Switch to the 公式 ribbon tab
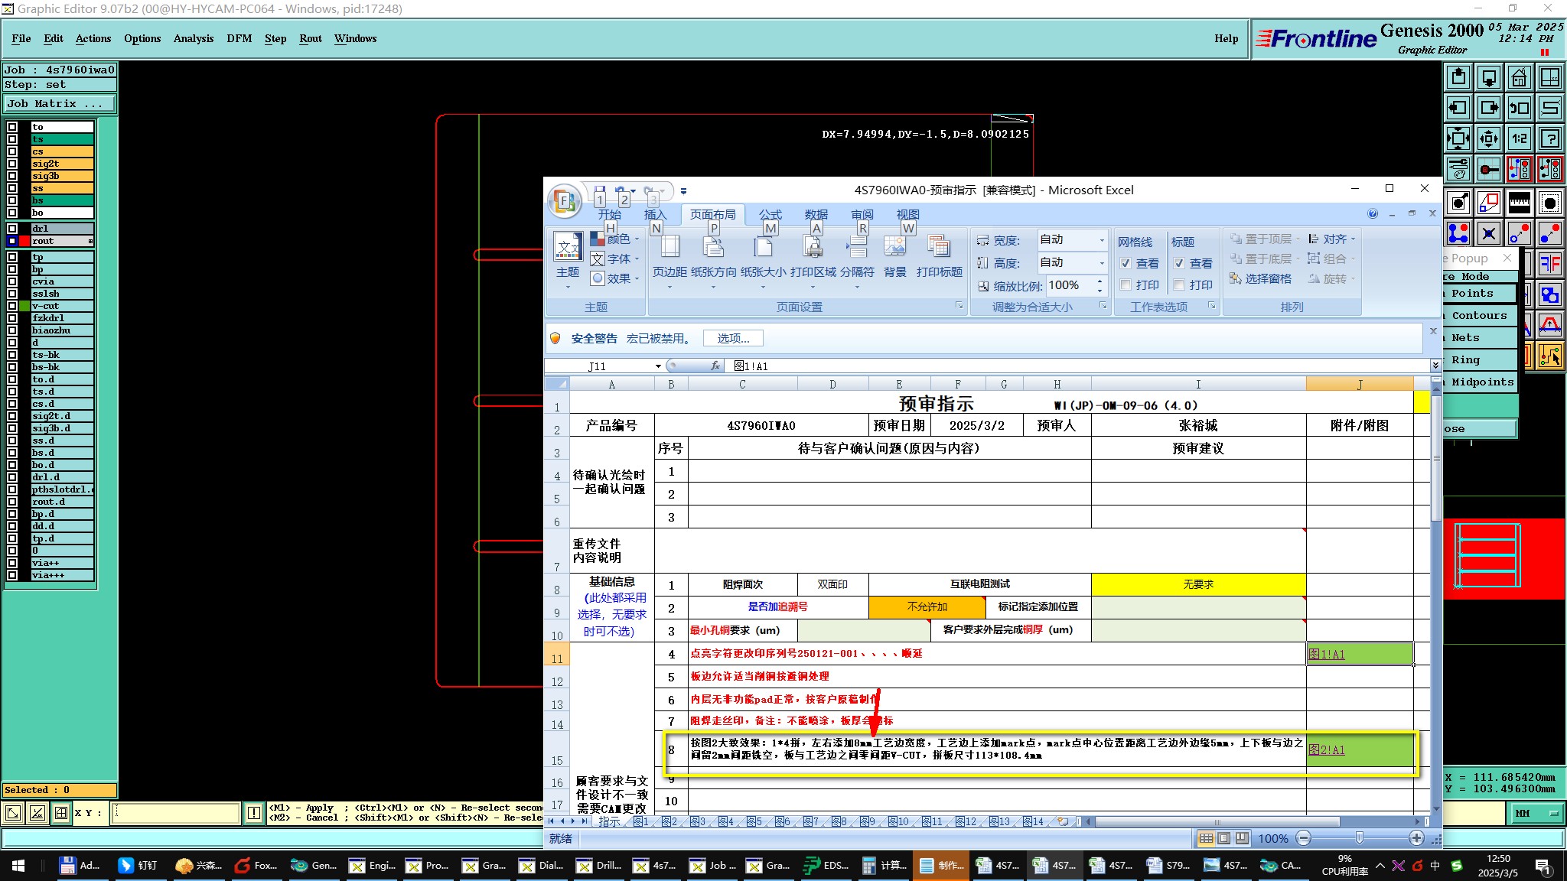1567x881 pixels. pyautogui.click(x=770, y=214)
